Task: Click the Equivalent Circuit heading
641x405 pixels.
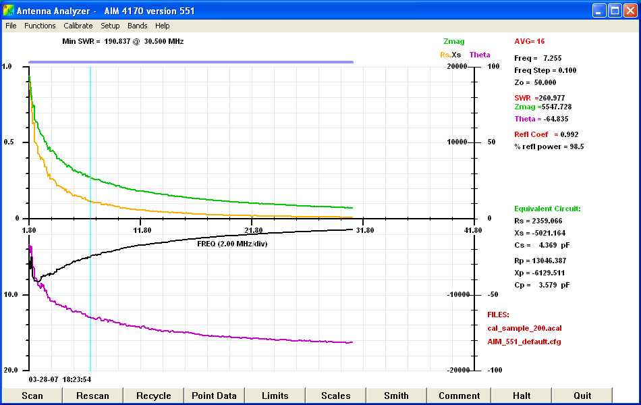Action: click(547, 209)
